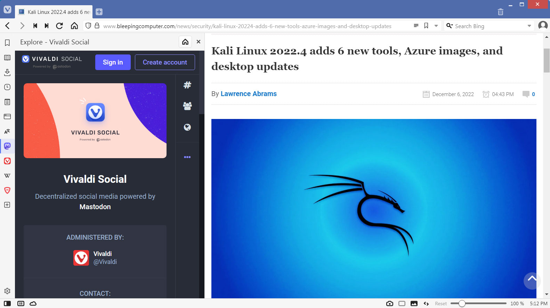Toggle tab tiling rectangle icon
The width and height of the screenshot is (550, 308).
[402, 303]
